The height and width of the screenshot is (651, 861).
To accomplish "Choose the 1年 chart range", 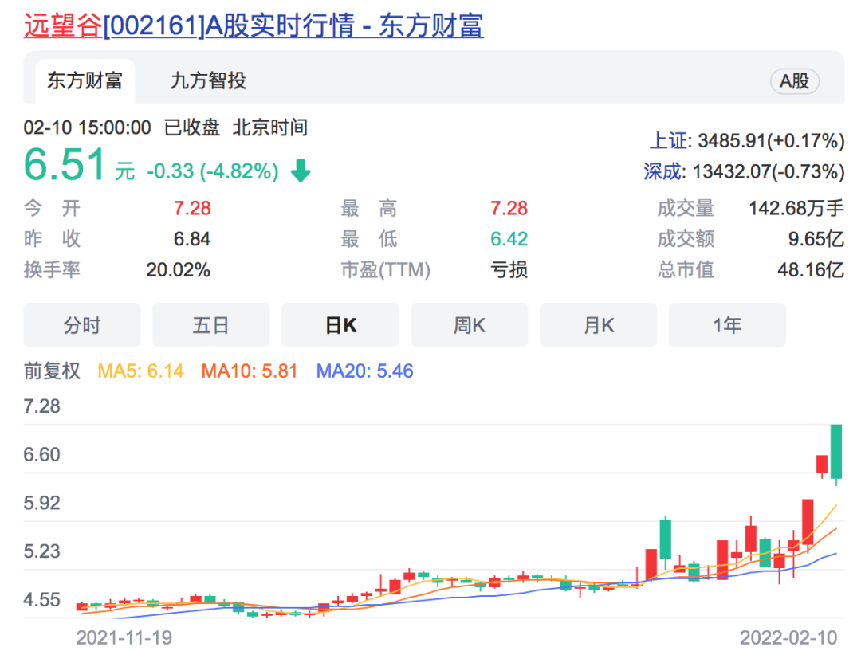I will 727,325.
